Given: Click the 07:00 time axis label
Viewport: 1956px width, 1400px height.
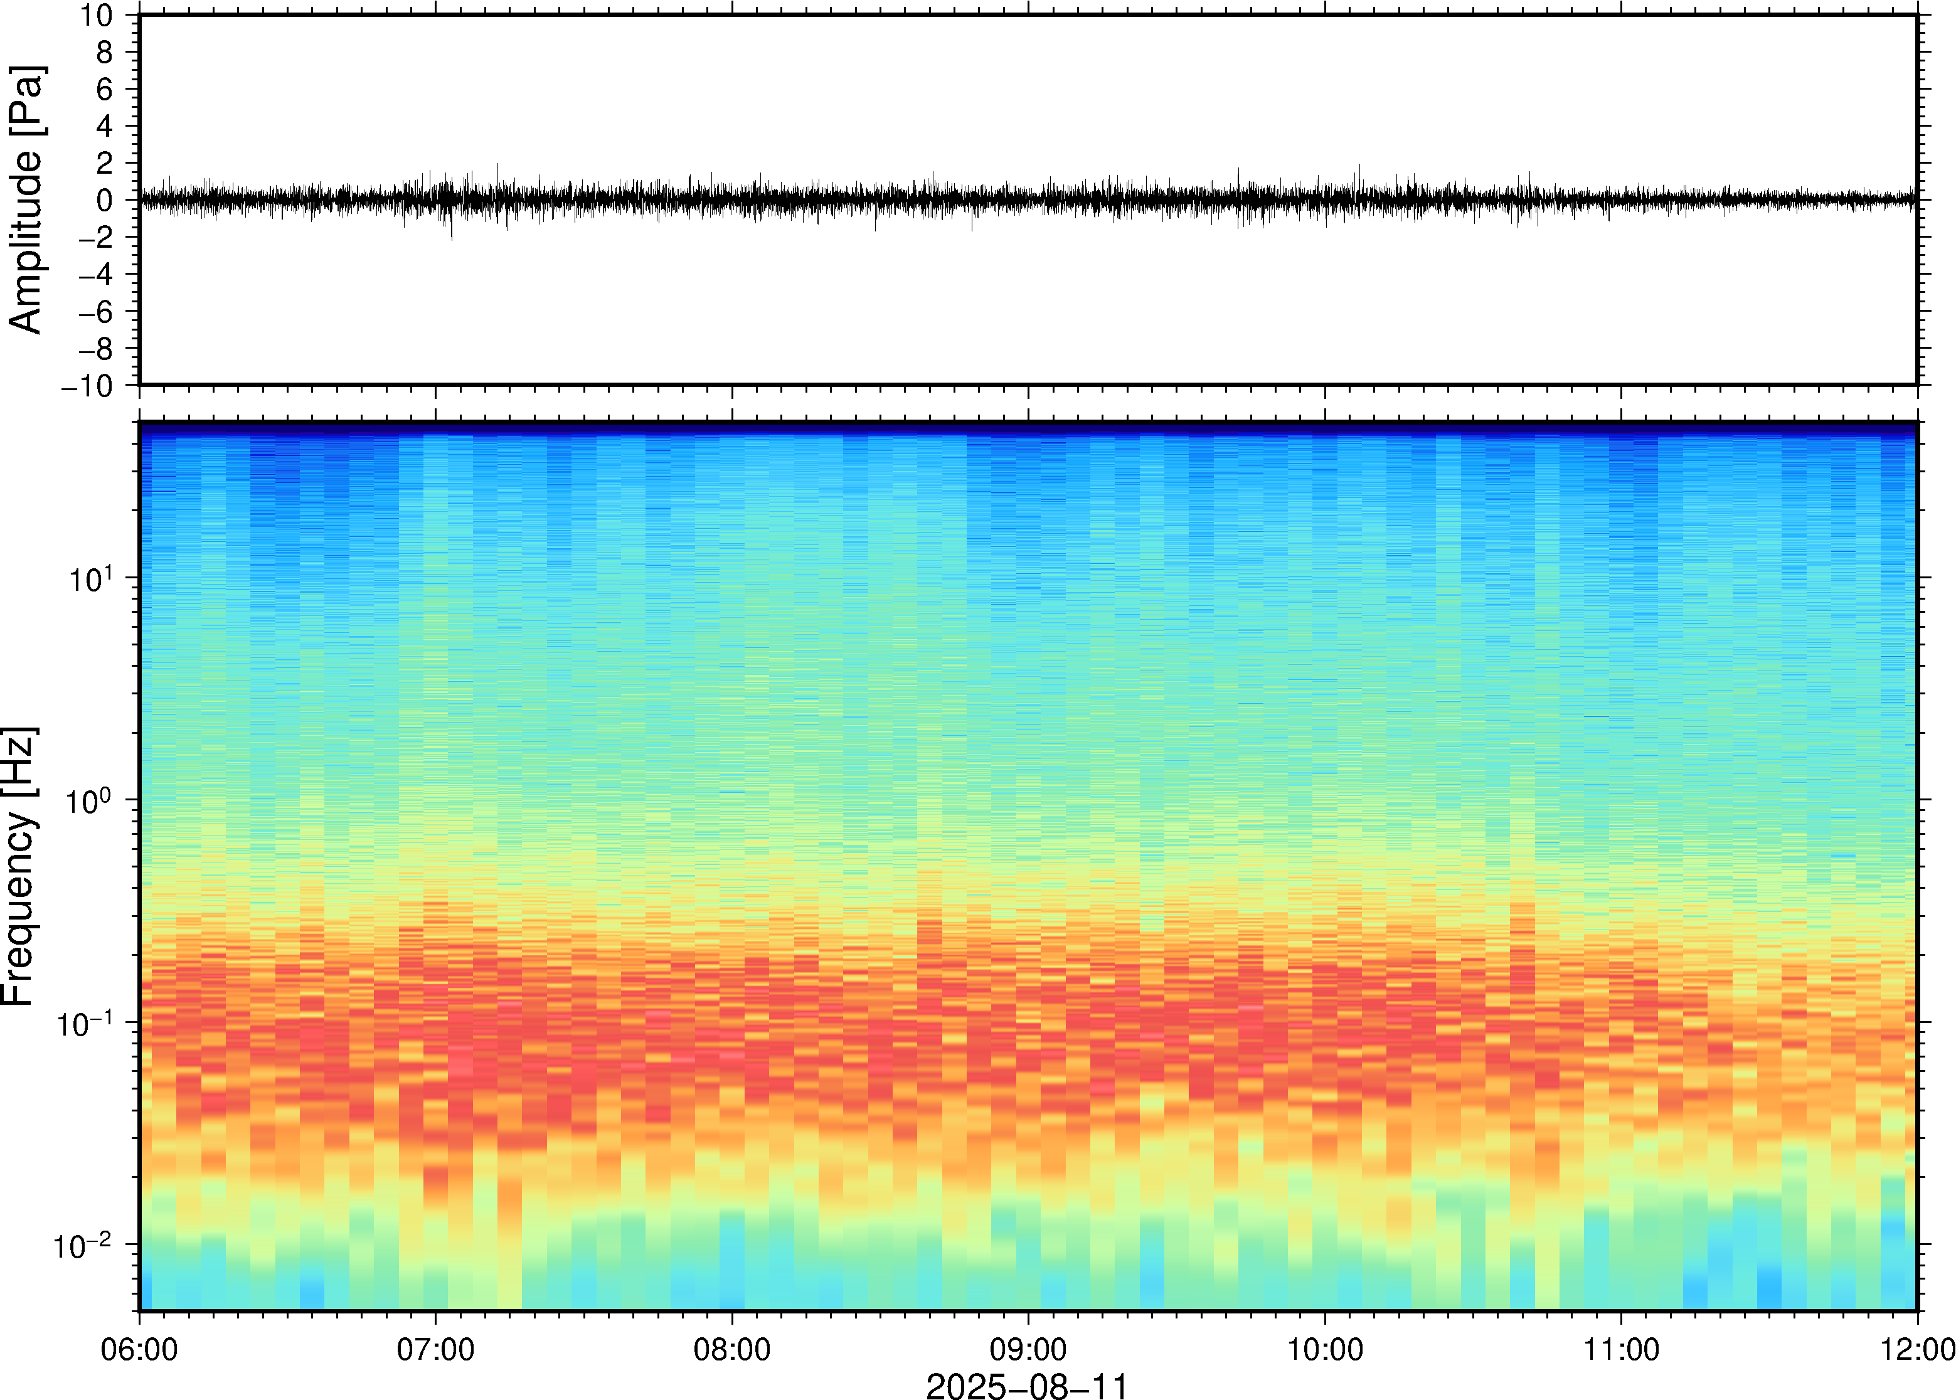Looking at the screenshot, I should tap(435, 1349).
